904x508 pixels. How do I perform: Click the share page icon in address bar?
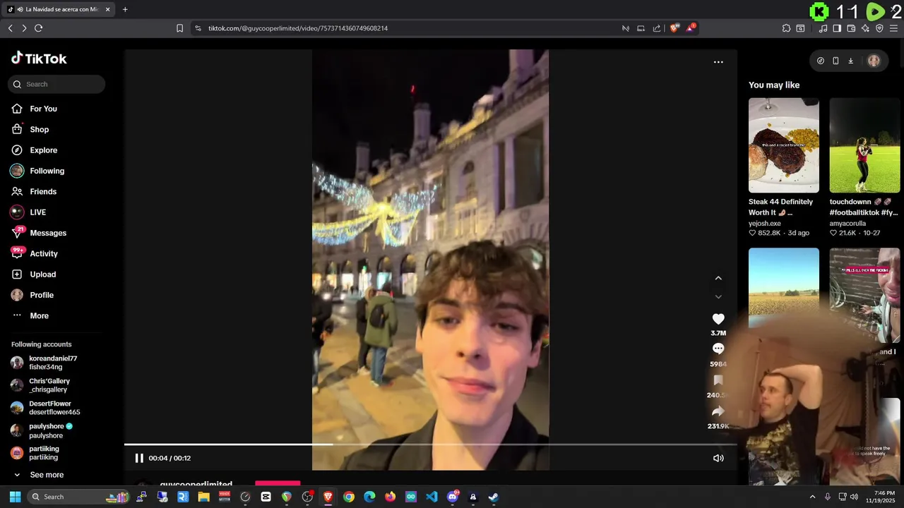(x=657, y=28)
